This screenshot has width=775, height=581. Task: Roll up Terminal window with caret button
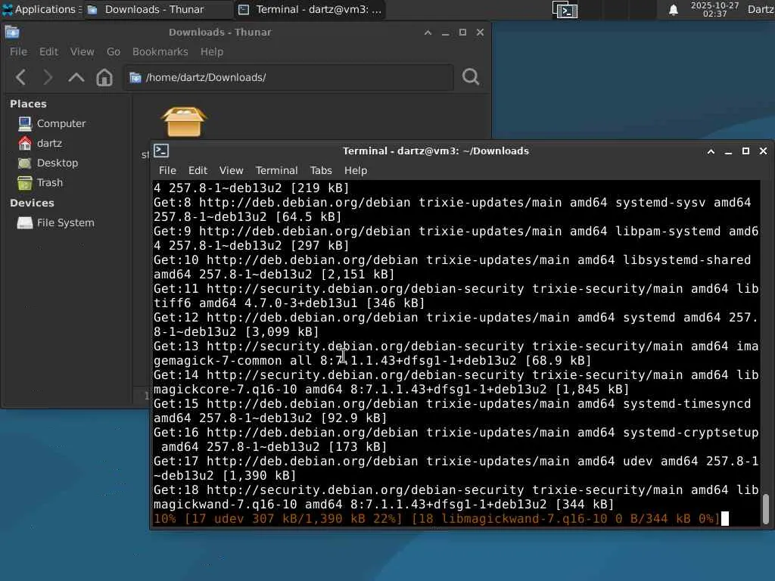(711, 151)
